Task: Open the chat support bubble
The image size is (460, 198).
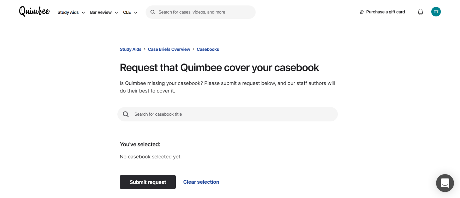Action: coord(445,183)
